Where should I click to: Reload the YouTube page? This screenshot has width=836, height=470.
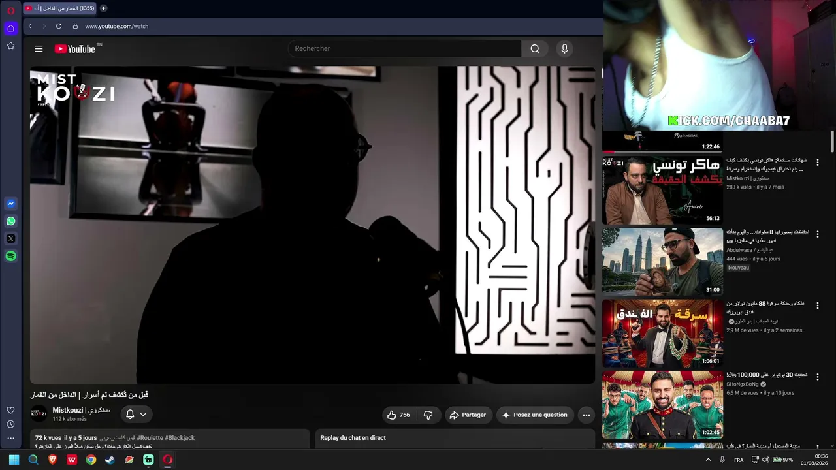59,26
